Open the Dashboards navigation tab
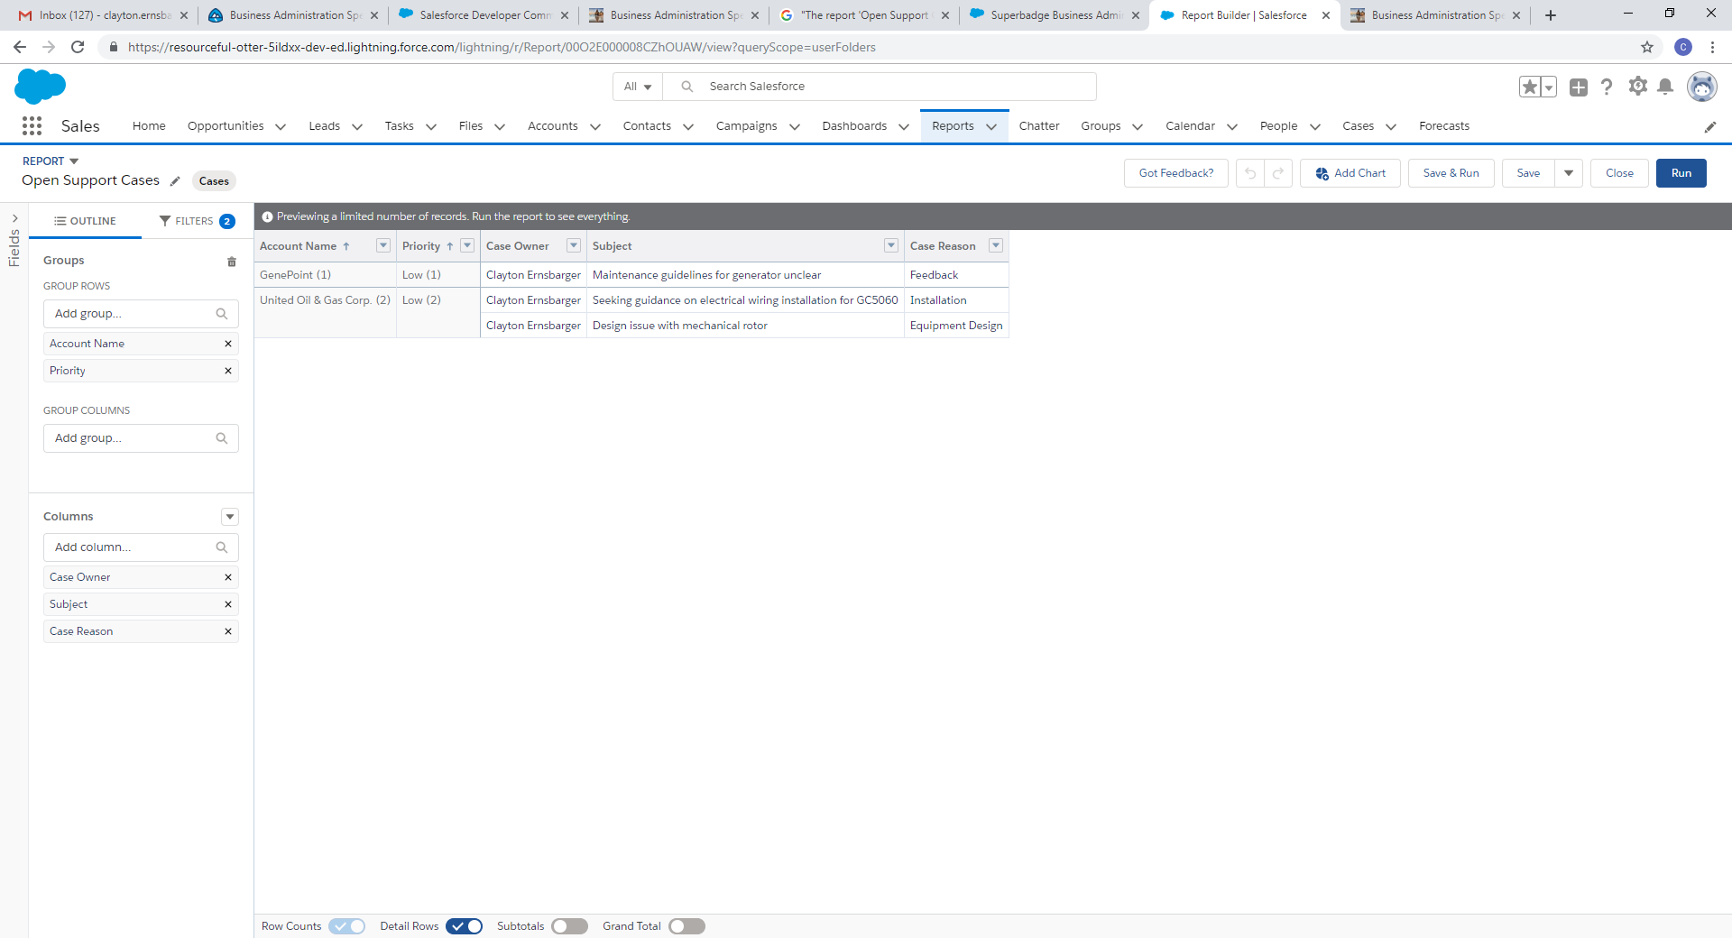This screenshot has width=1732, height=938. click(x=854, y=126)
